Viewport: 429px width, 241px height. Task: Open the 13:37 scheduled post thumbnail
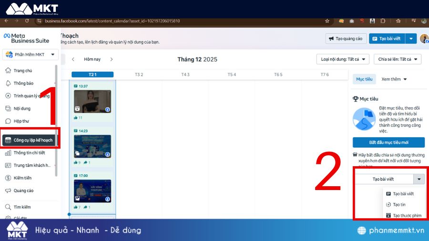click(92, 102)
